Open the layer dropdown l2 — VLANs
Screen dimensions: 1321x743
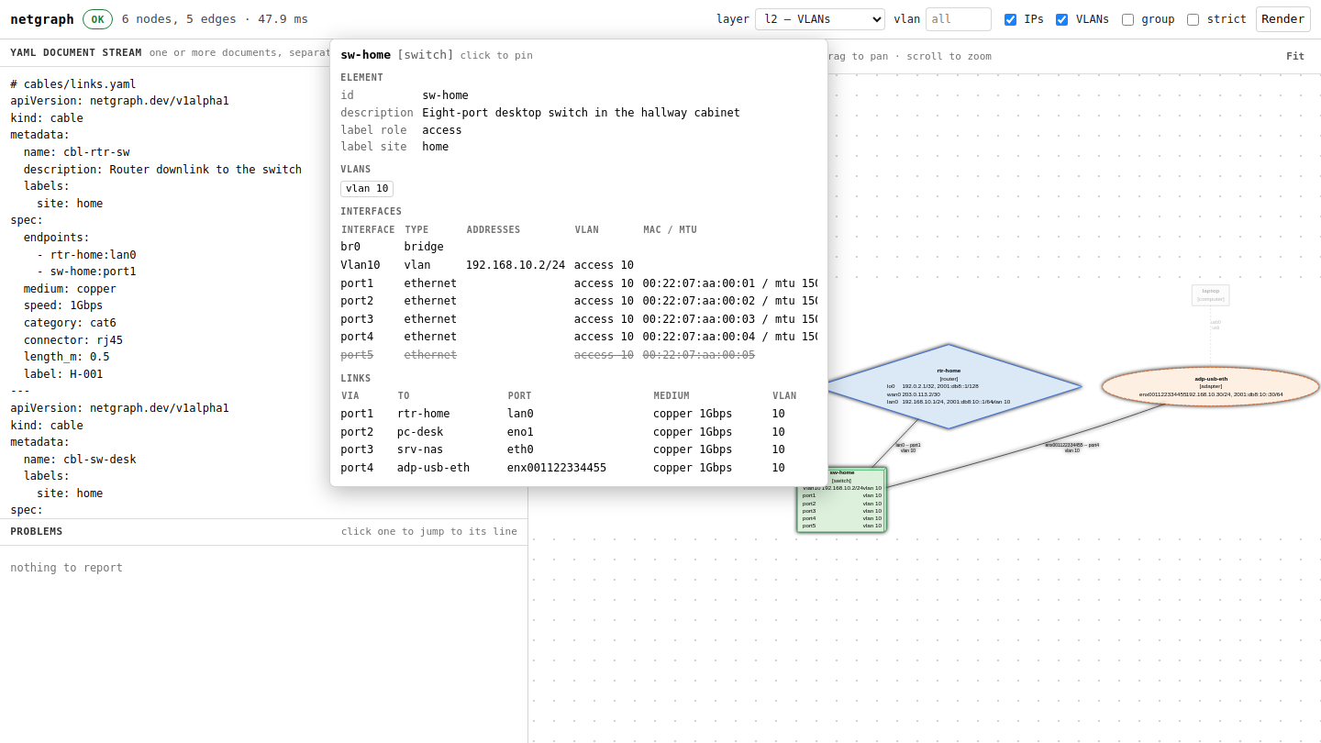[x=820, y=19]
